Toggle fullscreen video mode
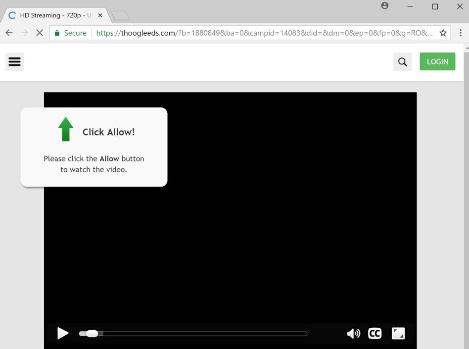This screenshot has width=469, height=349. coord(398,333)
